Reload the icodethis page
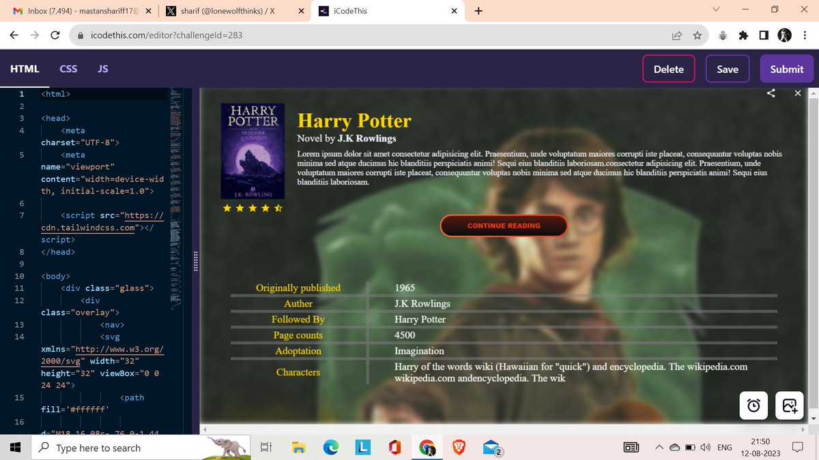Screen dimensions: 819x460 [x=55, y=35]
